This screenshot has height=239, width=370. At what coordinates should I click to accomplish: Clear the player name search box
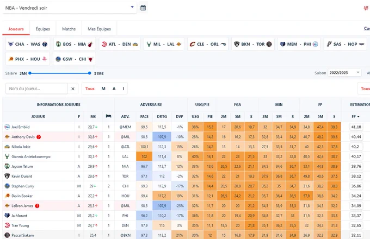point(73,89)
